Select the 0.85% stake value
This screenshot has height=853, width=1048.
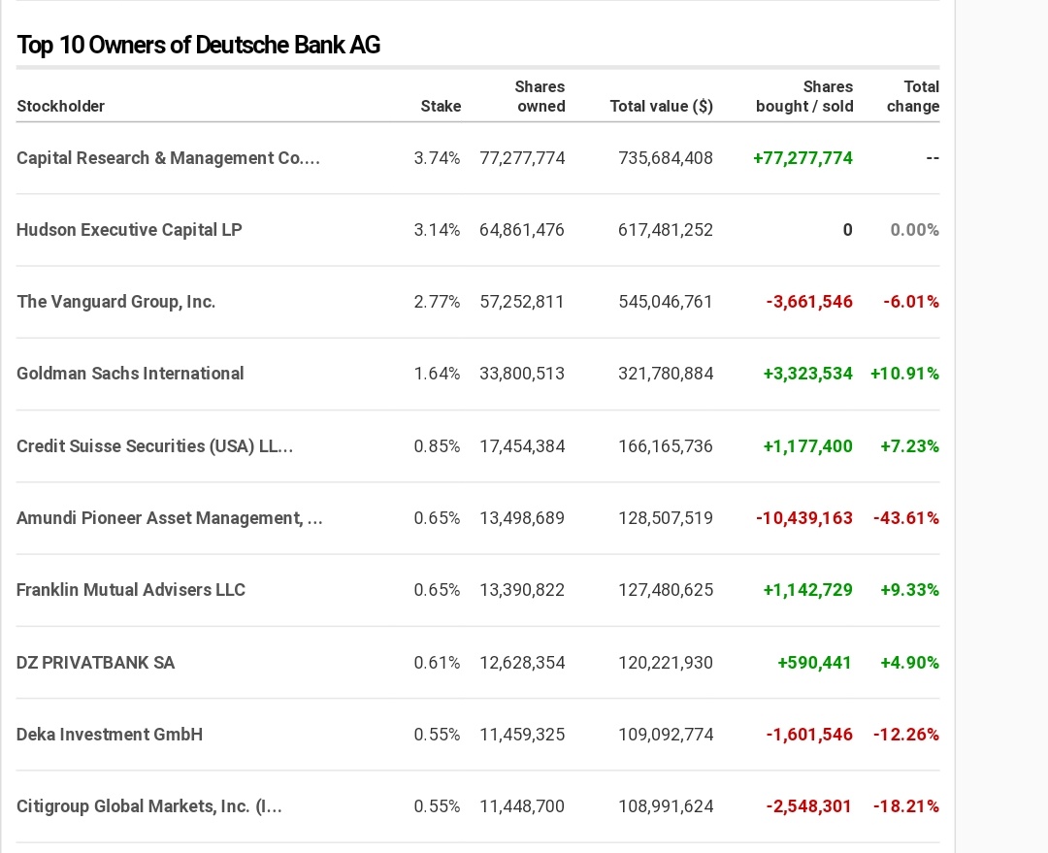pyautogui.click(x=437, y=445)
